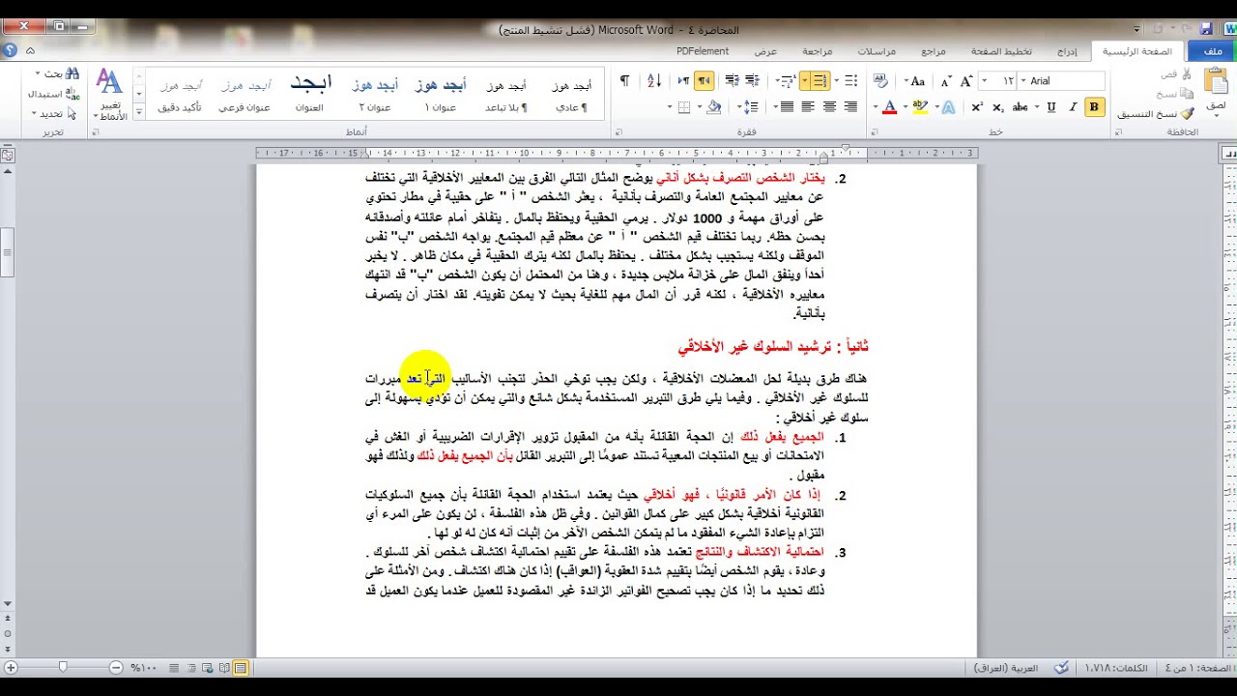The image size is (1237, 696).
Task: Switch to Page Layout (تخطيط الصفحة) tab
Action: (x=1001, y=51)
